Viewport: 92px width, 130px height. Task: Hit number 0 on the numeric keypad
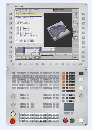click(x=67, y=82)
